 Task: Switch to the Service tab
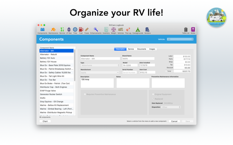[131, 49]
